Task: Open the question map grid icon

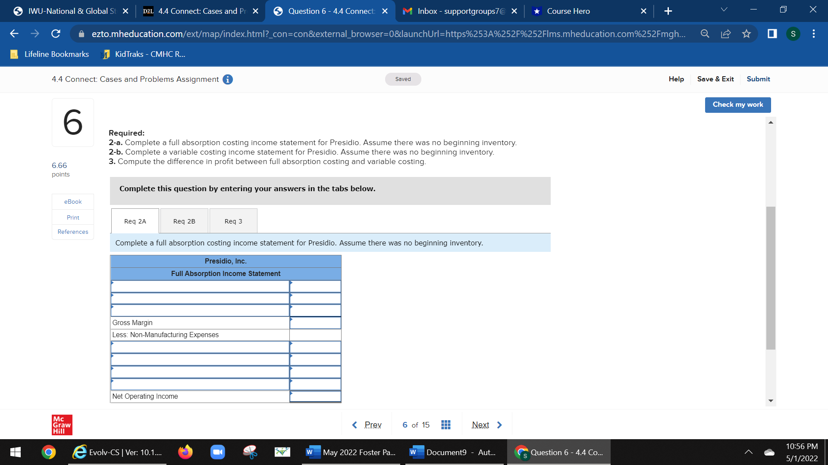Action: pos(445,425)
